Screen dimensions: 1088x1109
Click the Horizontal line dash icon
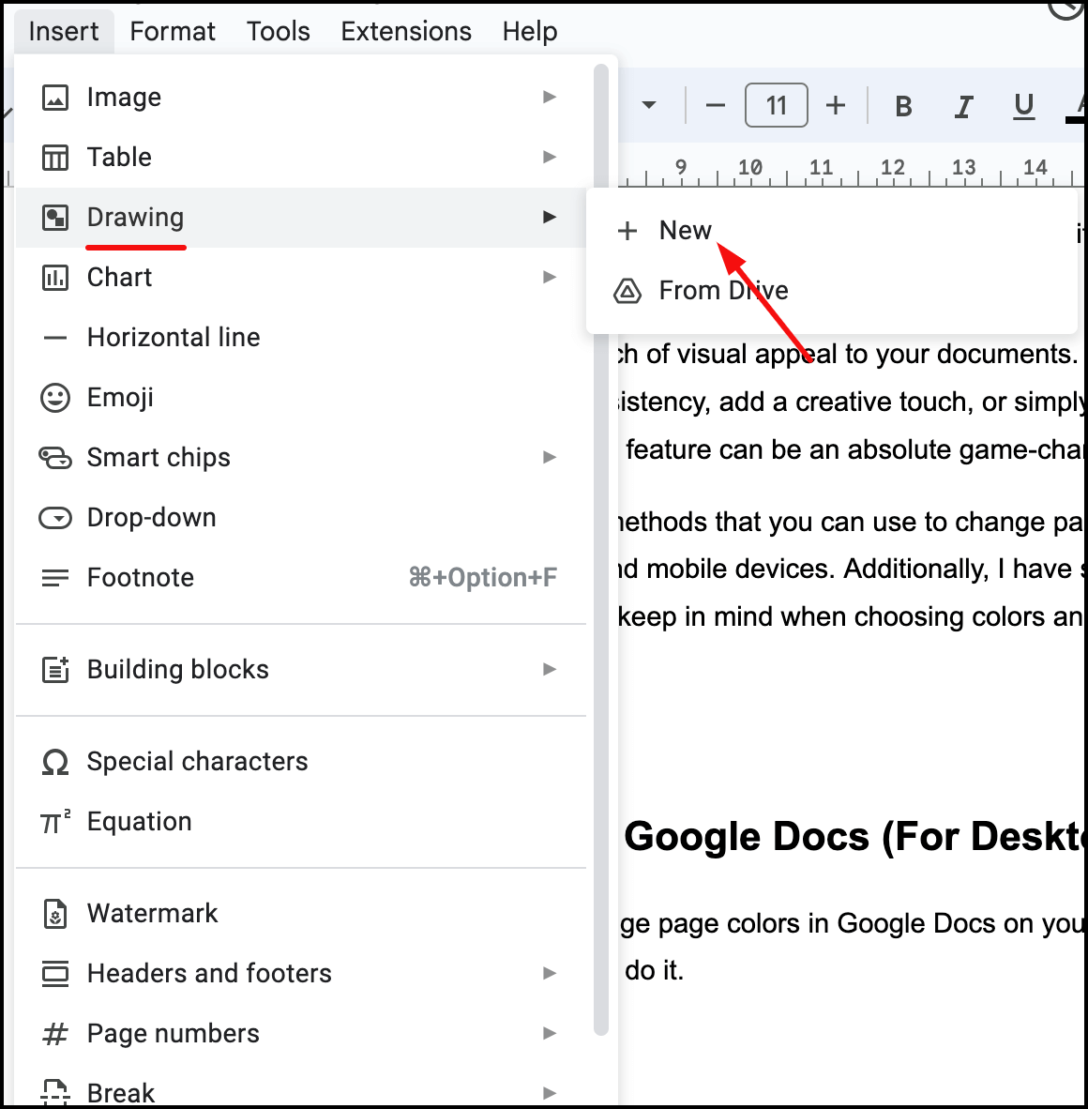[55, 338]
